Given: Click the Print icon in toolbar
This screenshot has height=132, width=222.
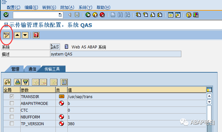Looking at the screenshot, I should (x=113, y=15).
